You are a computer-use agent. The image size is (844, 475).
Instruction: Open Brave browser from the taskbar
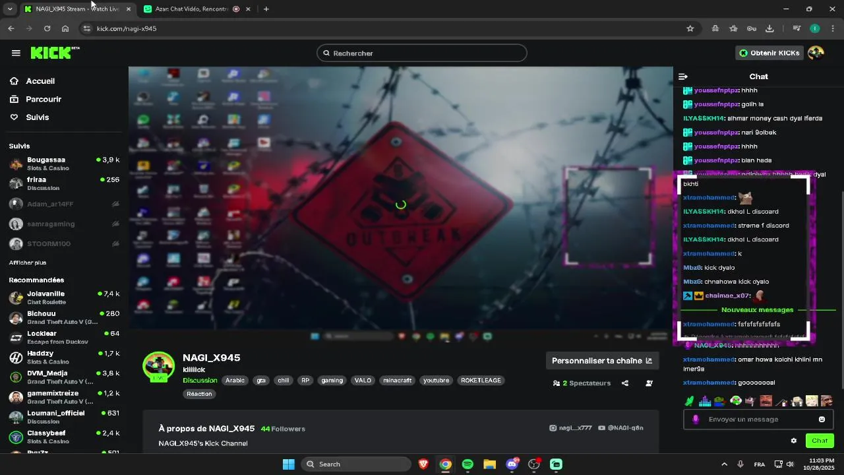[423, 464]
